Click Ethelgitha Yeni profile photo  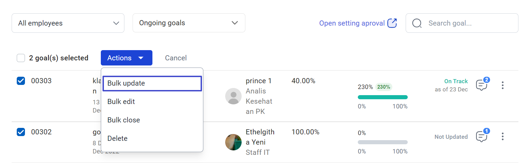(233, 142)
